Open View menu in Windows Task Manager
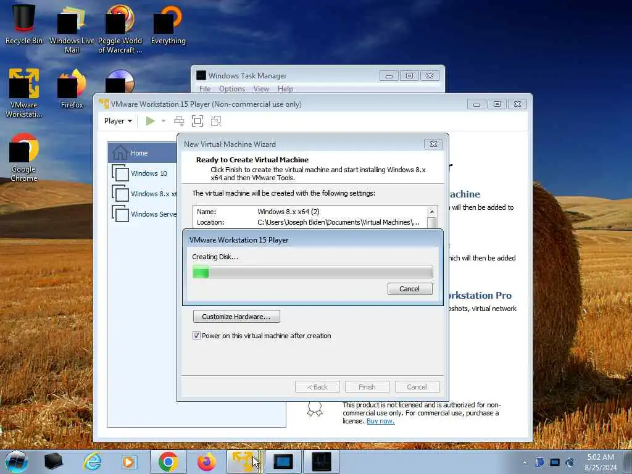Image resolution: width=632 pixels, height=474 pixels. pos(261,89)
